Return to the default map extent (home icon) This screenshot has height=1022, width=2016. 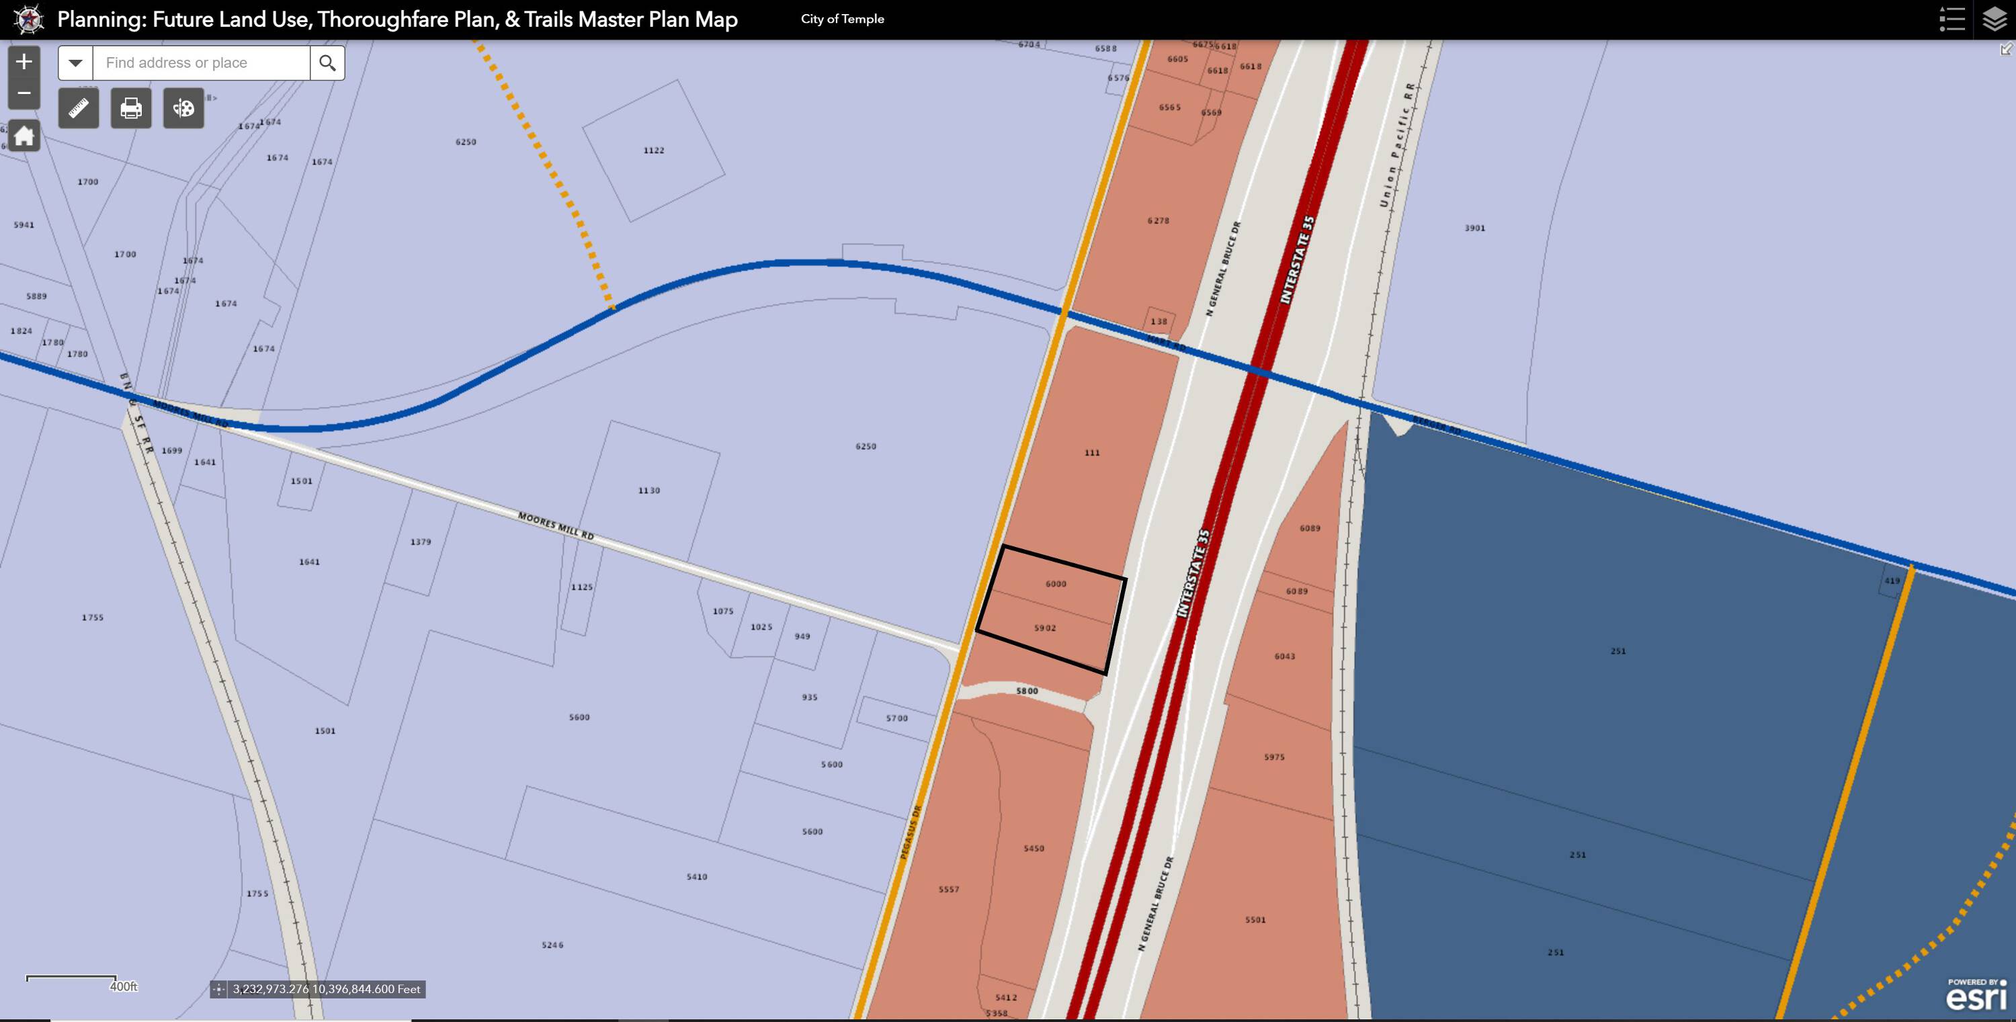click(24, 136)
